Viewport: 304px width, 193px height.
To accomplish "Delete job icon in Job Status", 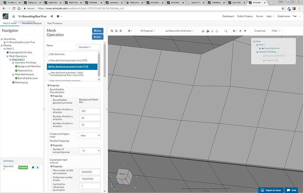I will point(37,168).
